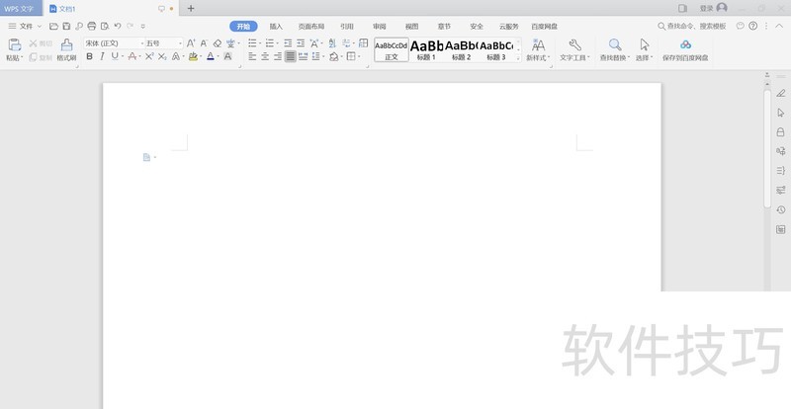Decrease font size with A- icon
Viewport: 791px width, 409px height.
coord(204,43)
